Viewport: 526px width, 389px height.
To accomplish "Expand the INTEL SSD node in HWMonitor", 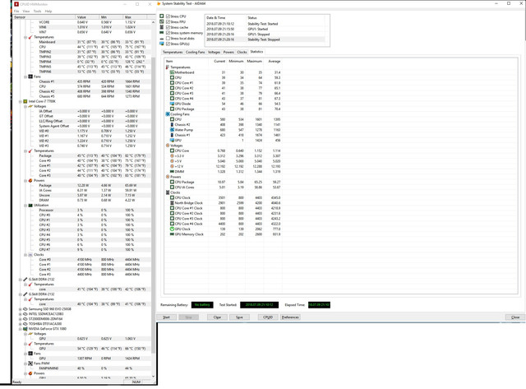I will pos(21,314).
